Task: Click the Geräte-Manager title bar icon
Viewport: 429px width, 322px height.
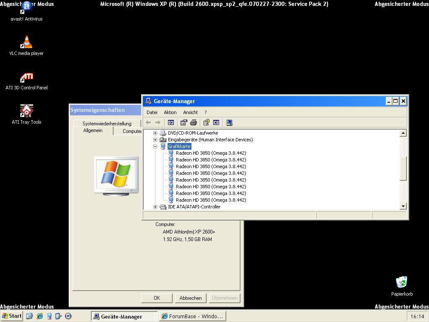Action: pos(148,101)
